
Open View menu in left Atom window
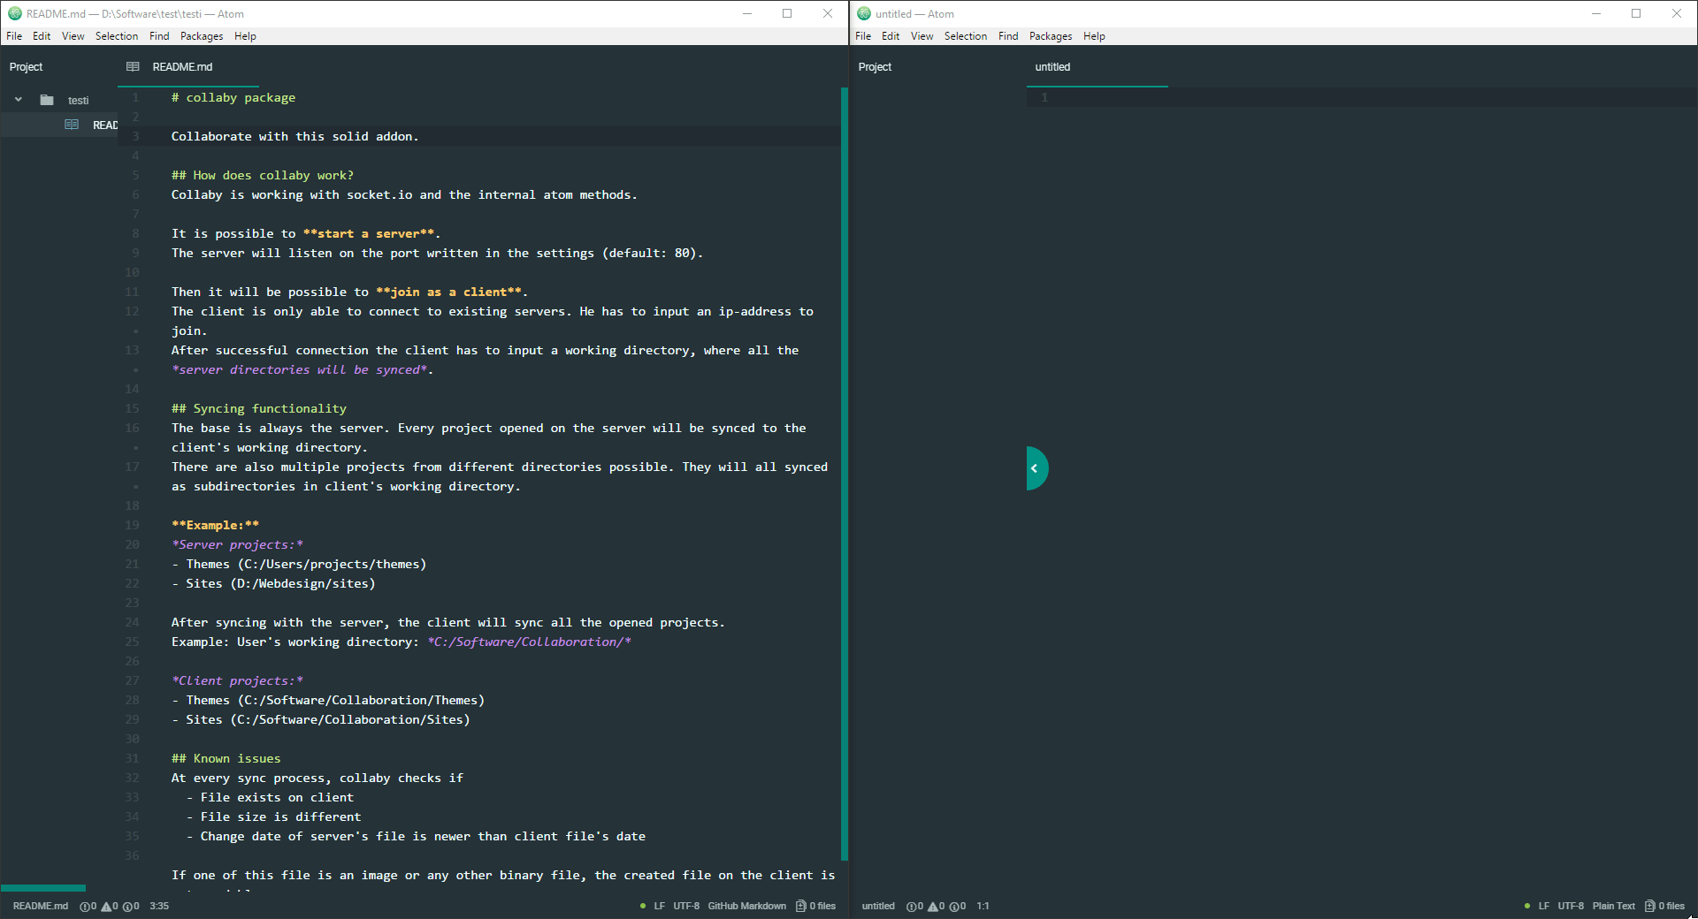73,36
